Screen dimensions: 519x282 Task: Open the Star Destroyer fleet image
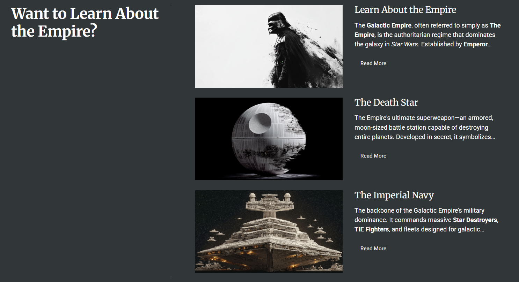269,231
